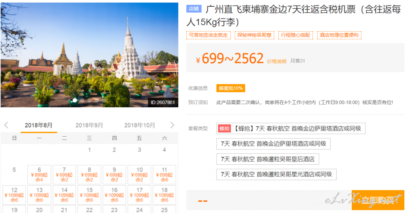Go to previous month with left arrow
The image size is (406, 213).
point(6,126)
